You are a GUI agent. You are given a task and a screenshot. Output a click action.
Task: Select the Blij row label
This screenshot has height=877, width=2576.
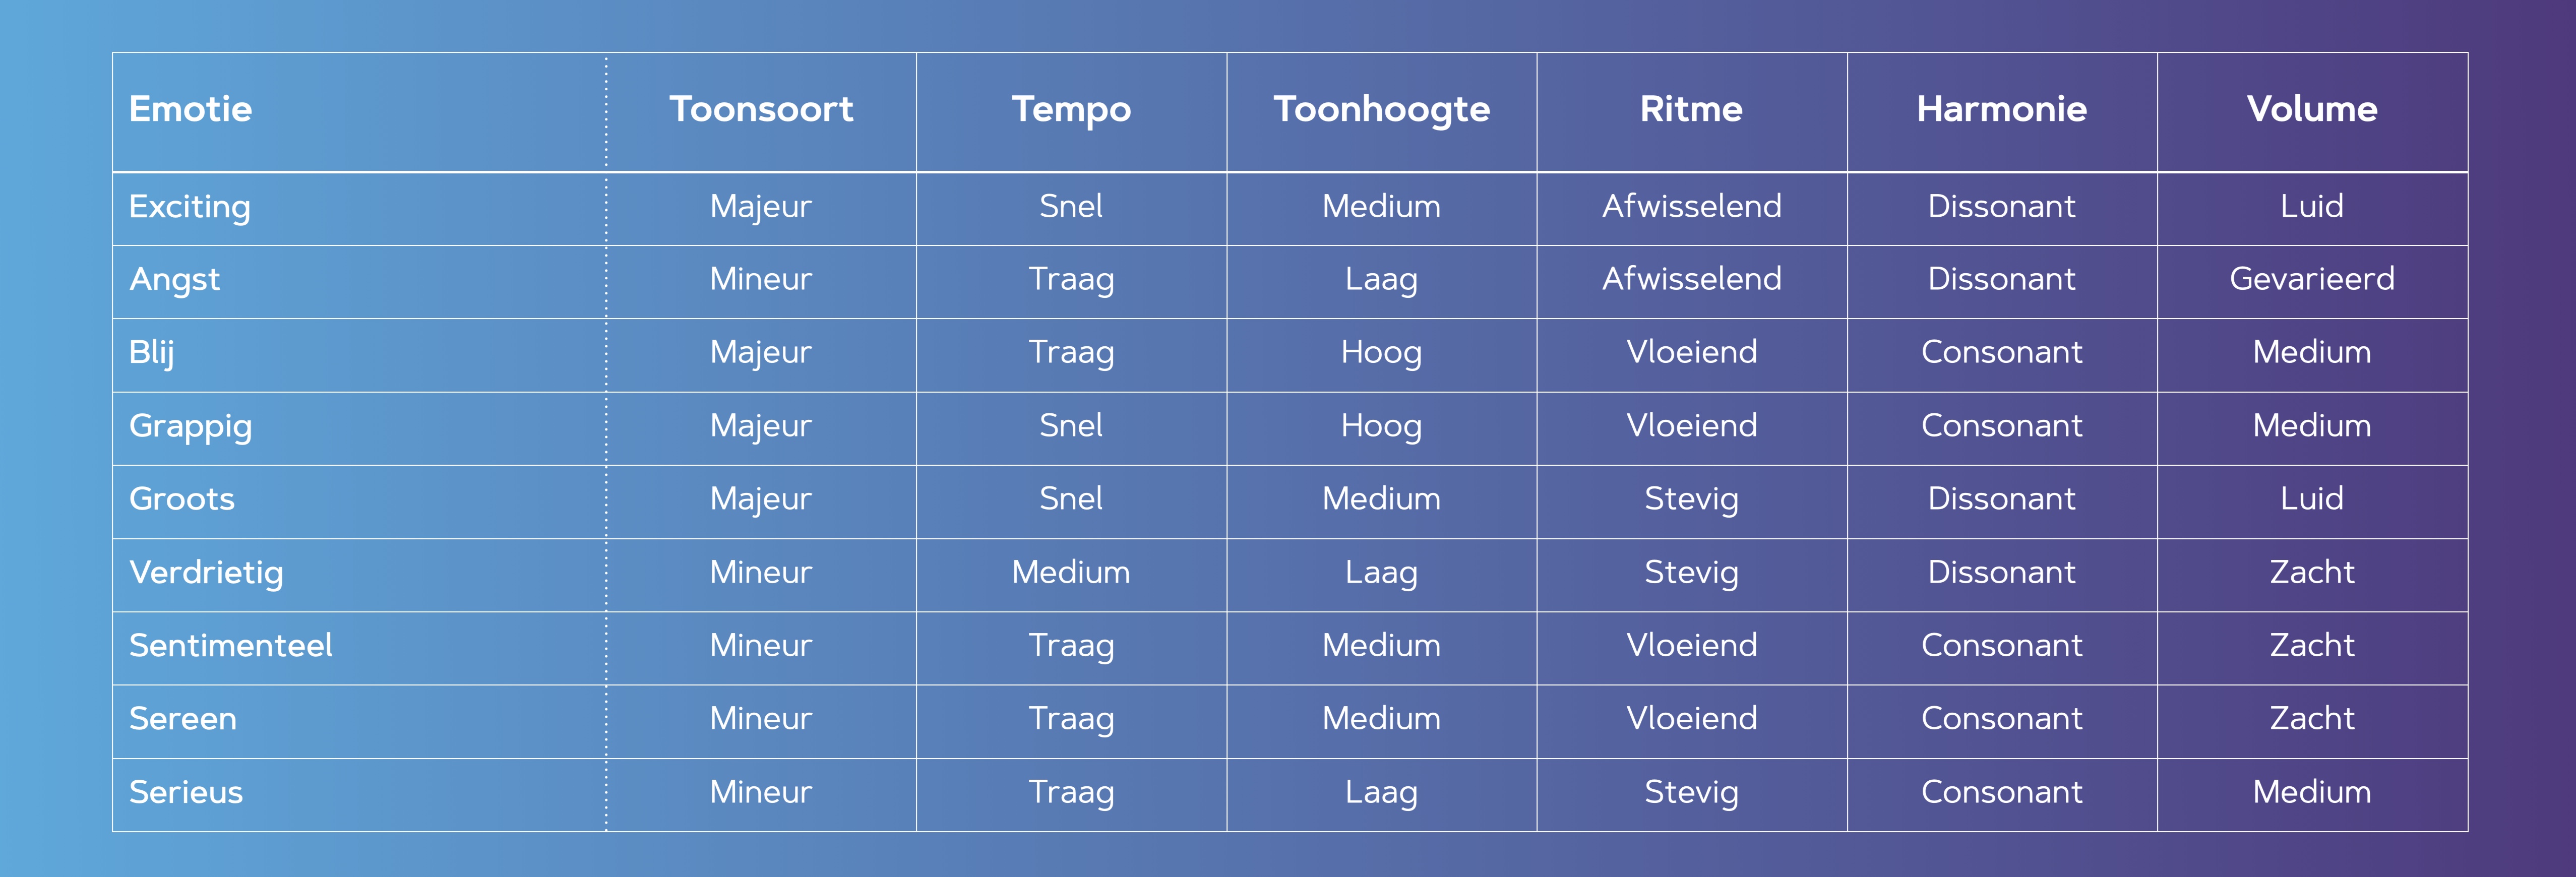click(x=152, y=353)
